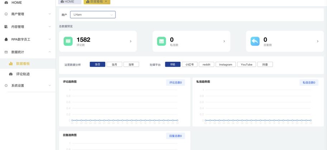Select the 当年 time range option
The image size is (327, 150).
coord(131,65)
